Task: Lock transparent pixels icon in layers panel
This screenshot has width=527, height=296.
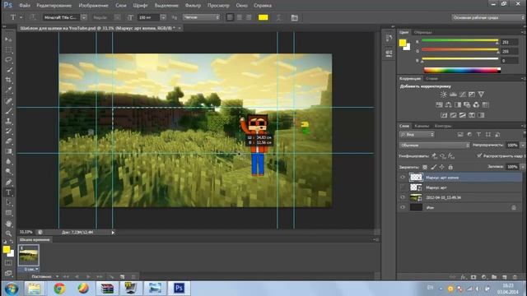Action: [425, 167]
